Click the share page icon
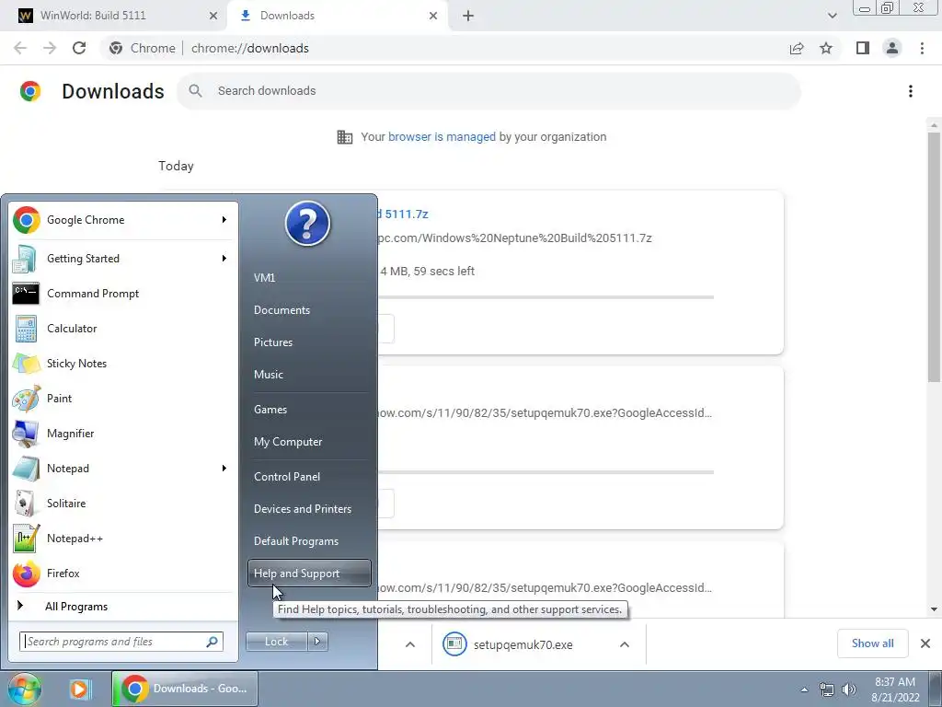 tap(797, 48)
